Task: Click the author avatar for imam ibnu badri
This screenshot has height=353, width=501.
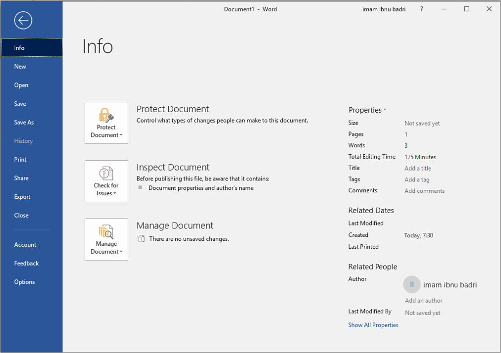Action: (411, 284)
